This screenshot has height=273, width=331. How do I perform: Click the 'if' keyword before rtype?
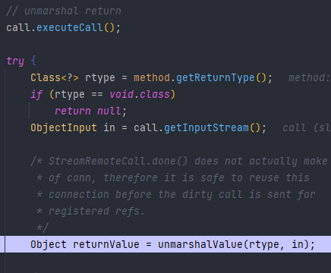(36, 94)
